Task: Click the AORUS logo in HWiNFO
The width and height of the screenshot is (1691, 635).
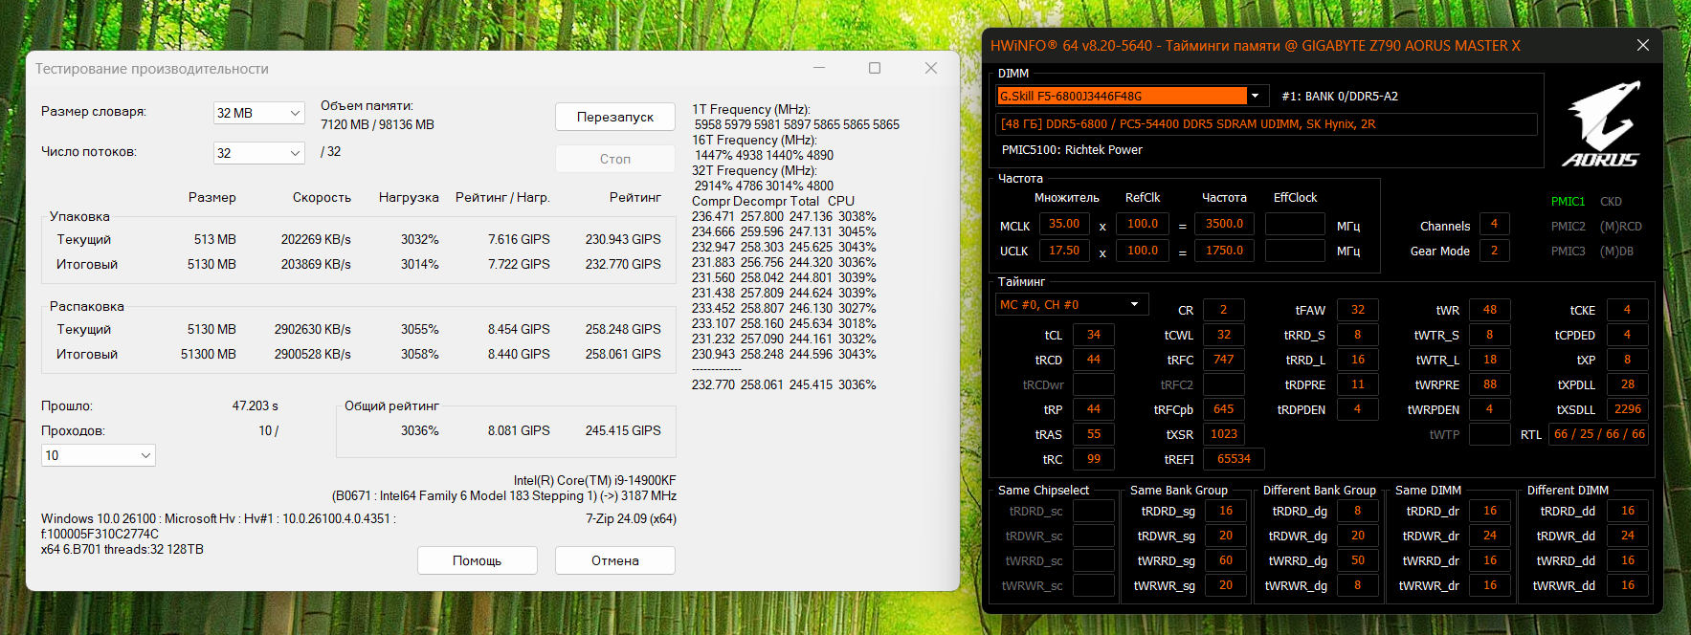Action: point(1601,124)
